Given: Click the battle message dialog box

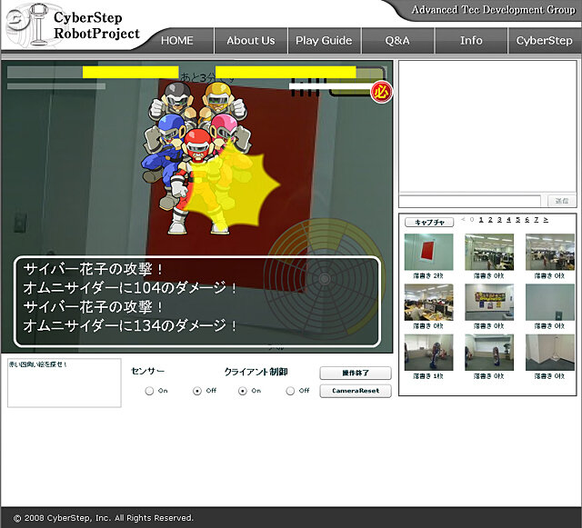Looking at the screenshot, I should pos(197,302).
